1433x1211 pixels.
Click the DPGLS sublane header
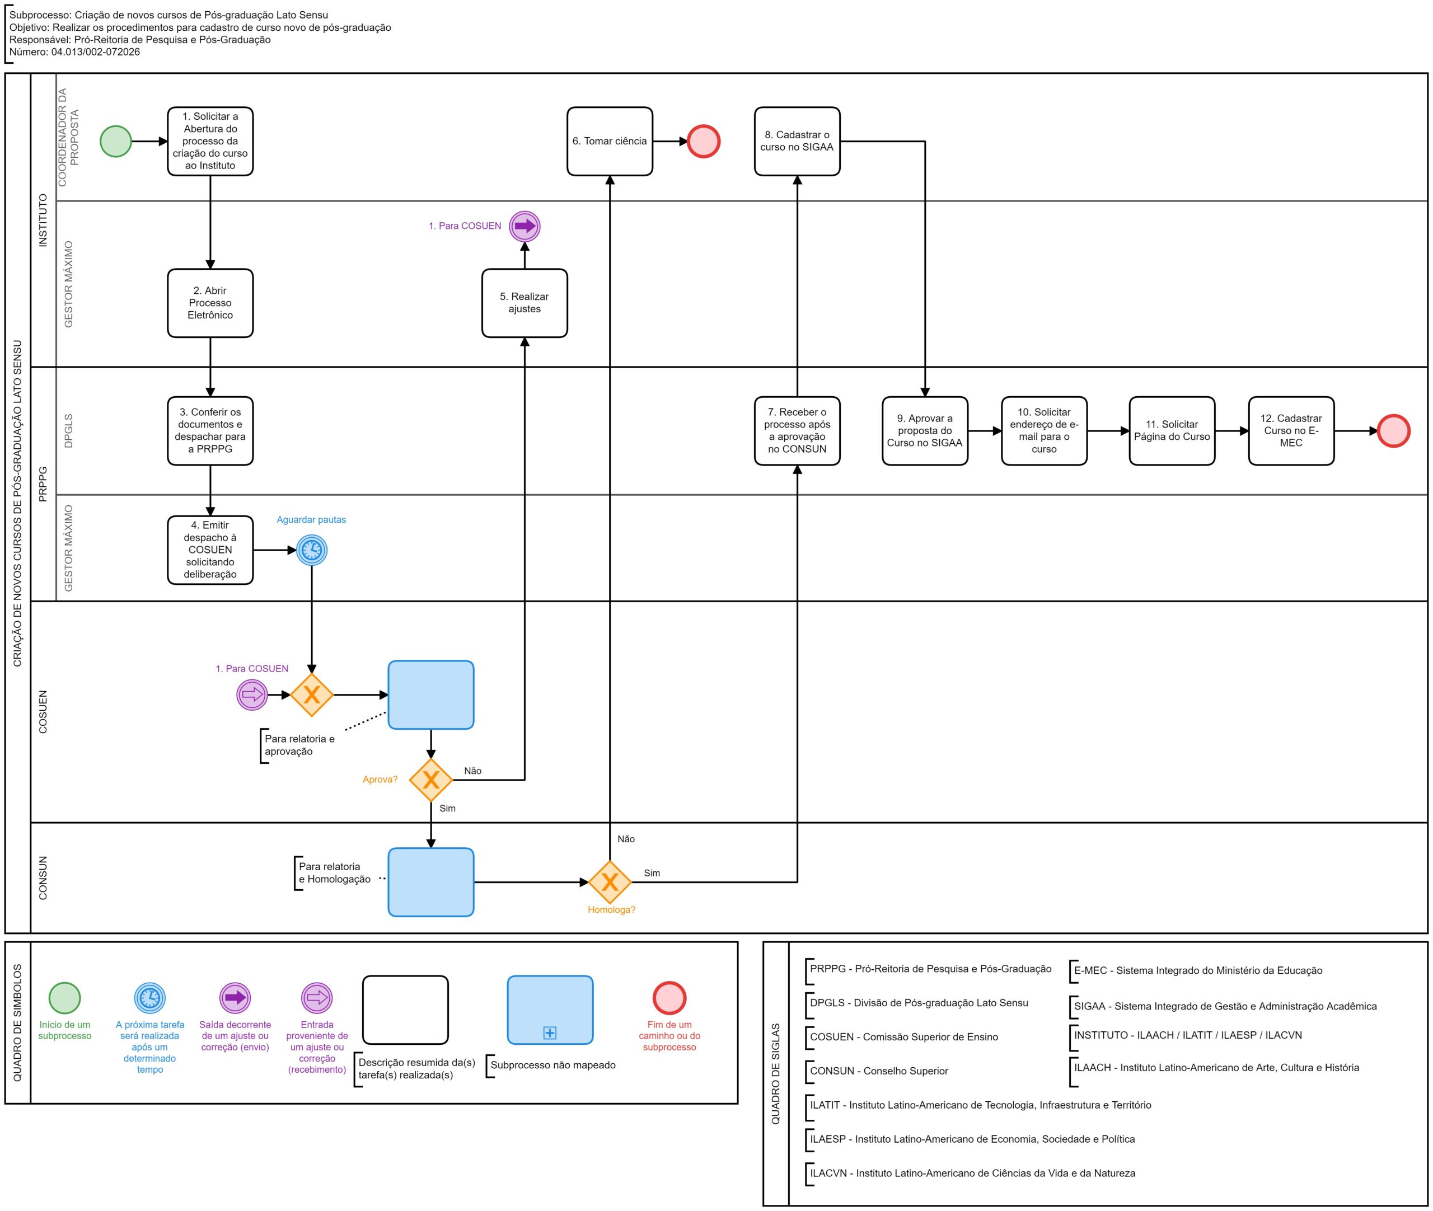pos(69,431)
